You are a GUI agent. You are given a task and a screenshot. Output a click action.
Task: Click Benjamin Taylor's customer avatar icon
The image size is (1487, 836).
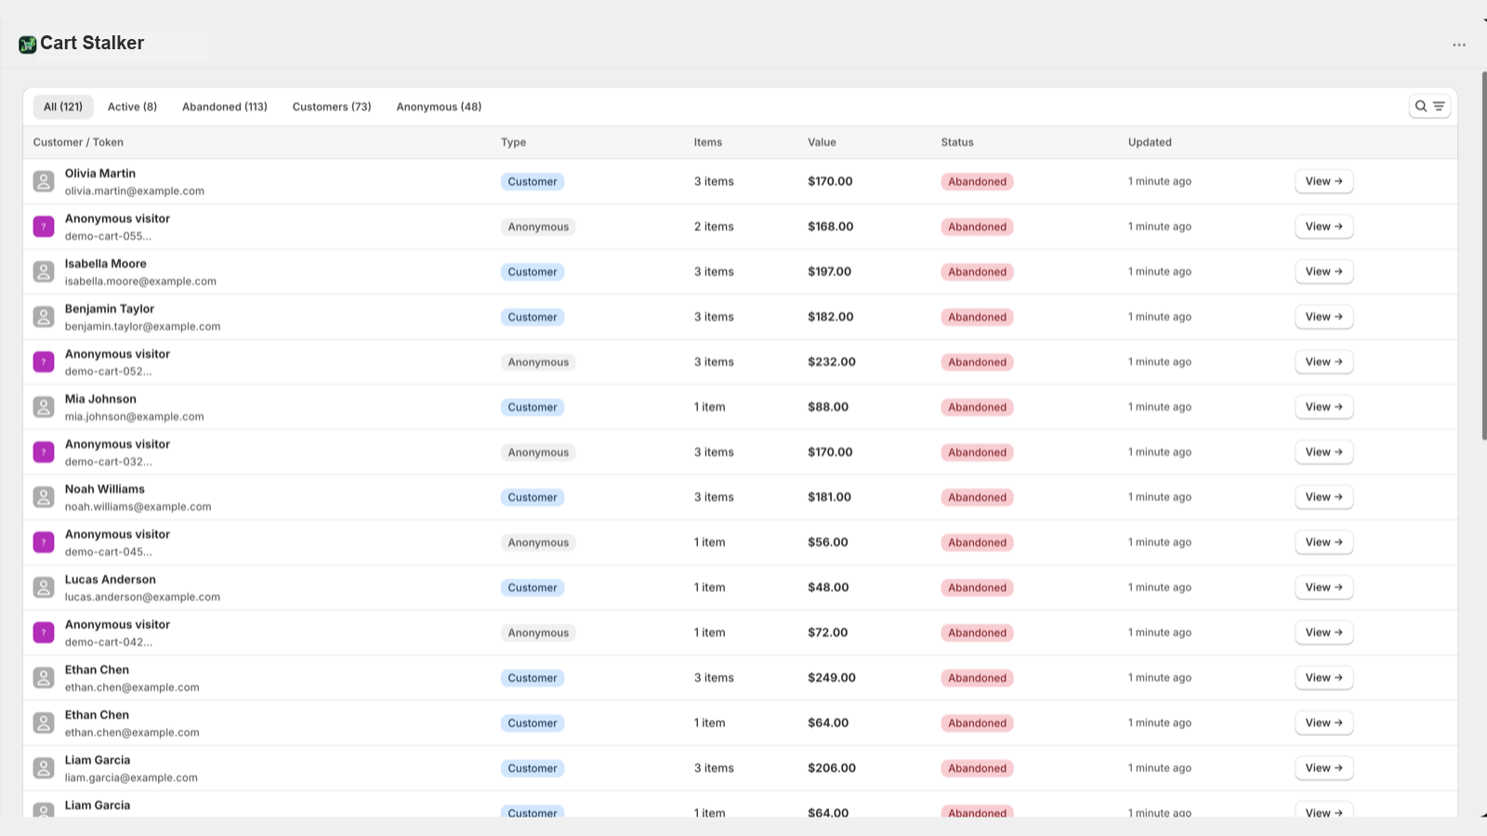[x=44, y=317]
